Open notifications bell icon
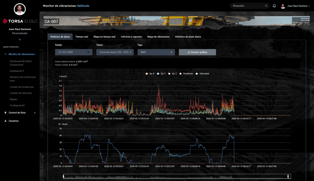The image size is (314, 181). coord(274,6)
